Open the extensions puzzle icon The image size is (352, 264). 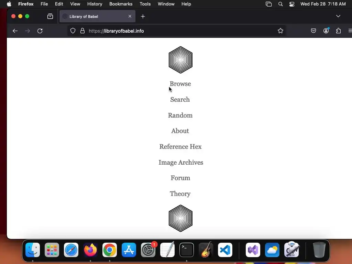[338, 31]
